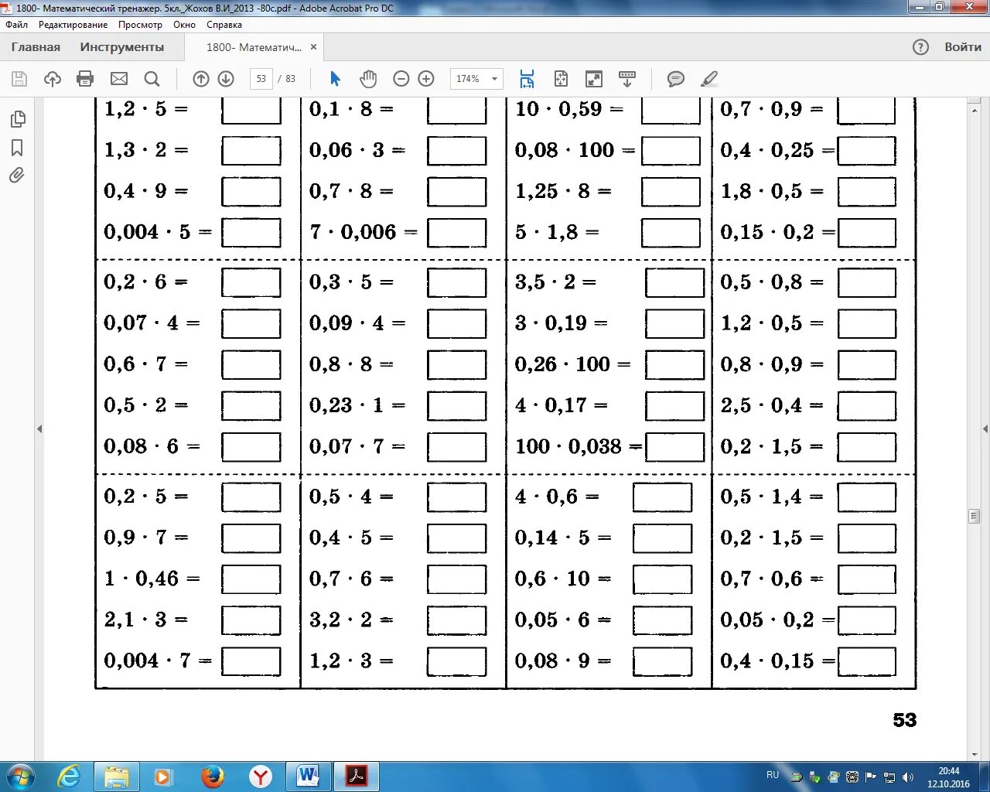Screen dimensions: 990x792
Task: Click the expression 7 · 0,006 =
Action: (364, 232)
